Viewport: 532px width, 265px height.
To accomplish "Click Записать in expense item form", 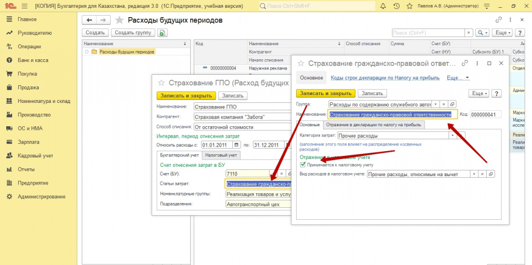I will tap(372, 94).
